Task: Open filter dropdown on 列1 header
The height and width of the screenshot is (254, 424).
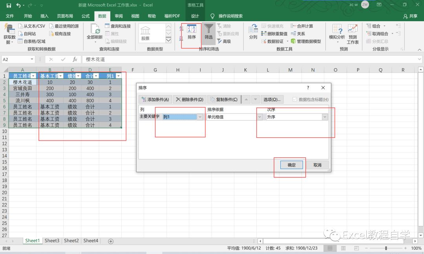Action: point(118,76)
